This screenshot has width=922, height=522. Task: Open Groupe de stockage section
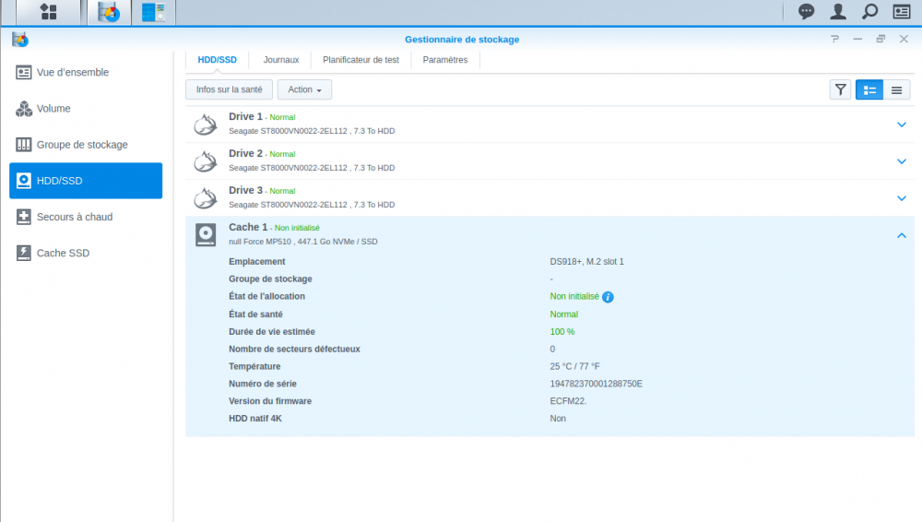coord(82,145)
